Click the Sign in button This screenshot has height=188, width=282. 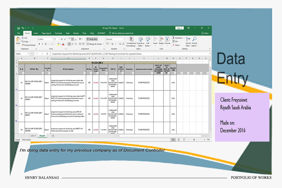180,28
